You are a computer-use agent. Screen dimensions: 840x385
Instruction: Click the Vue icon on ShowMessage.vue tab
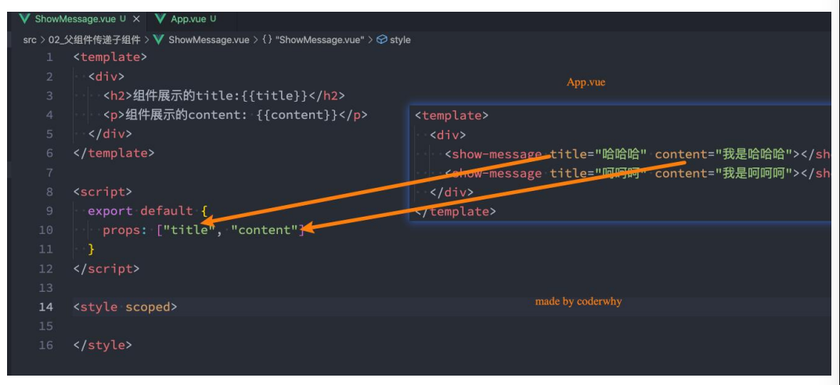coord(24,19)
